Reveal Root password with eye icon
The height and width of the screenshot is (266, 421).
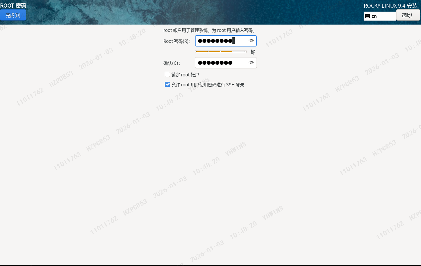(x=251, y=41)
